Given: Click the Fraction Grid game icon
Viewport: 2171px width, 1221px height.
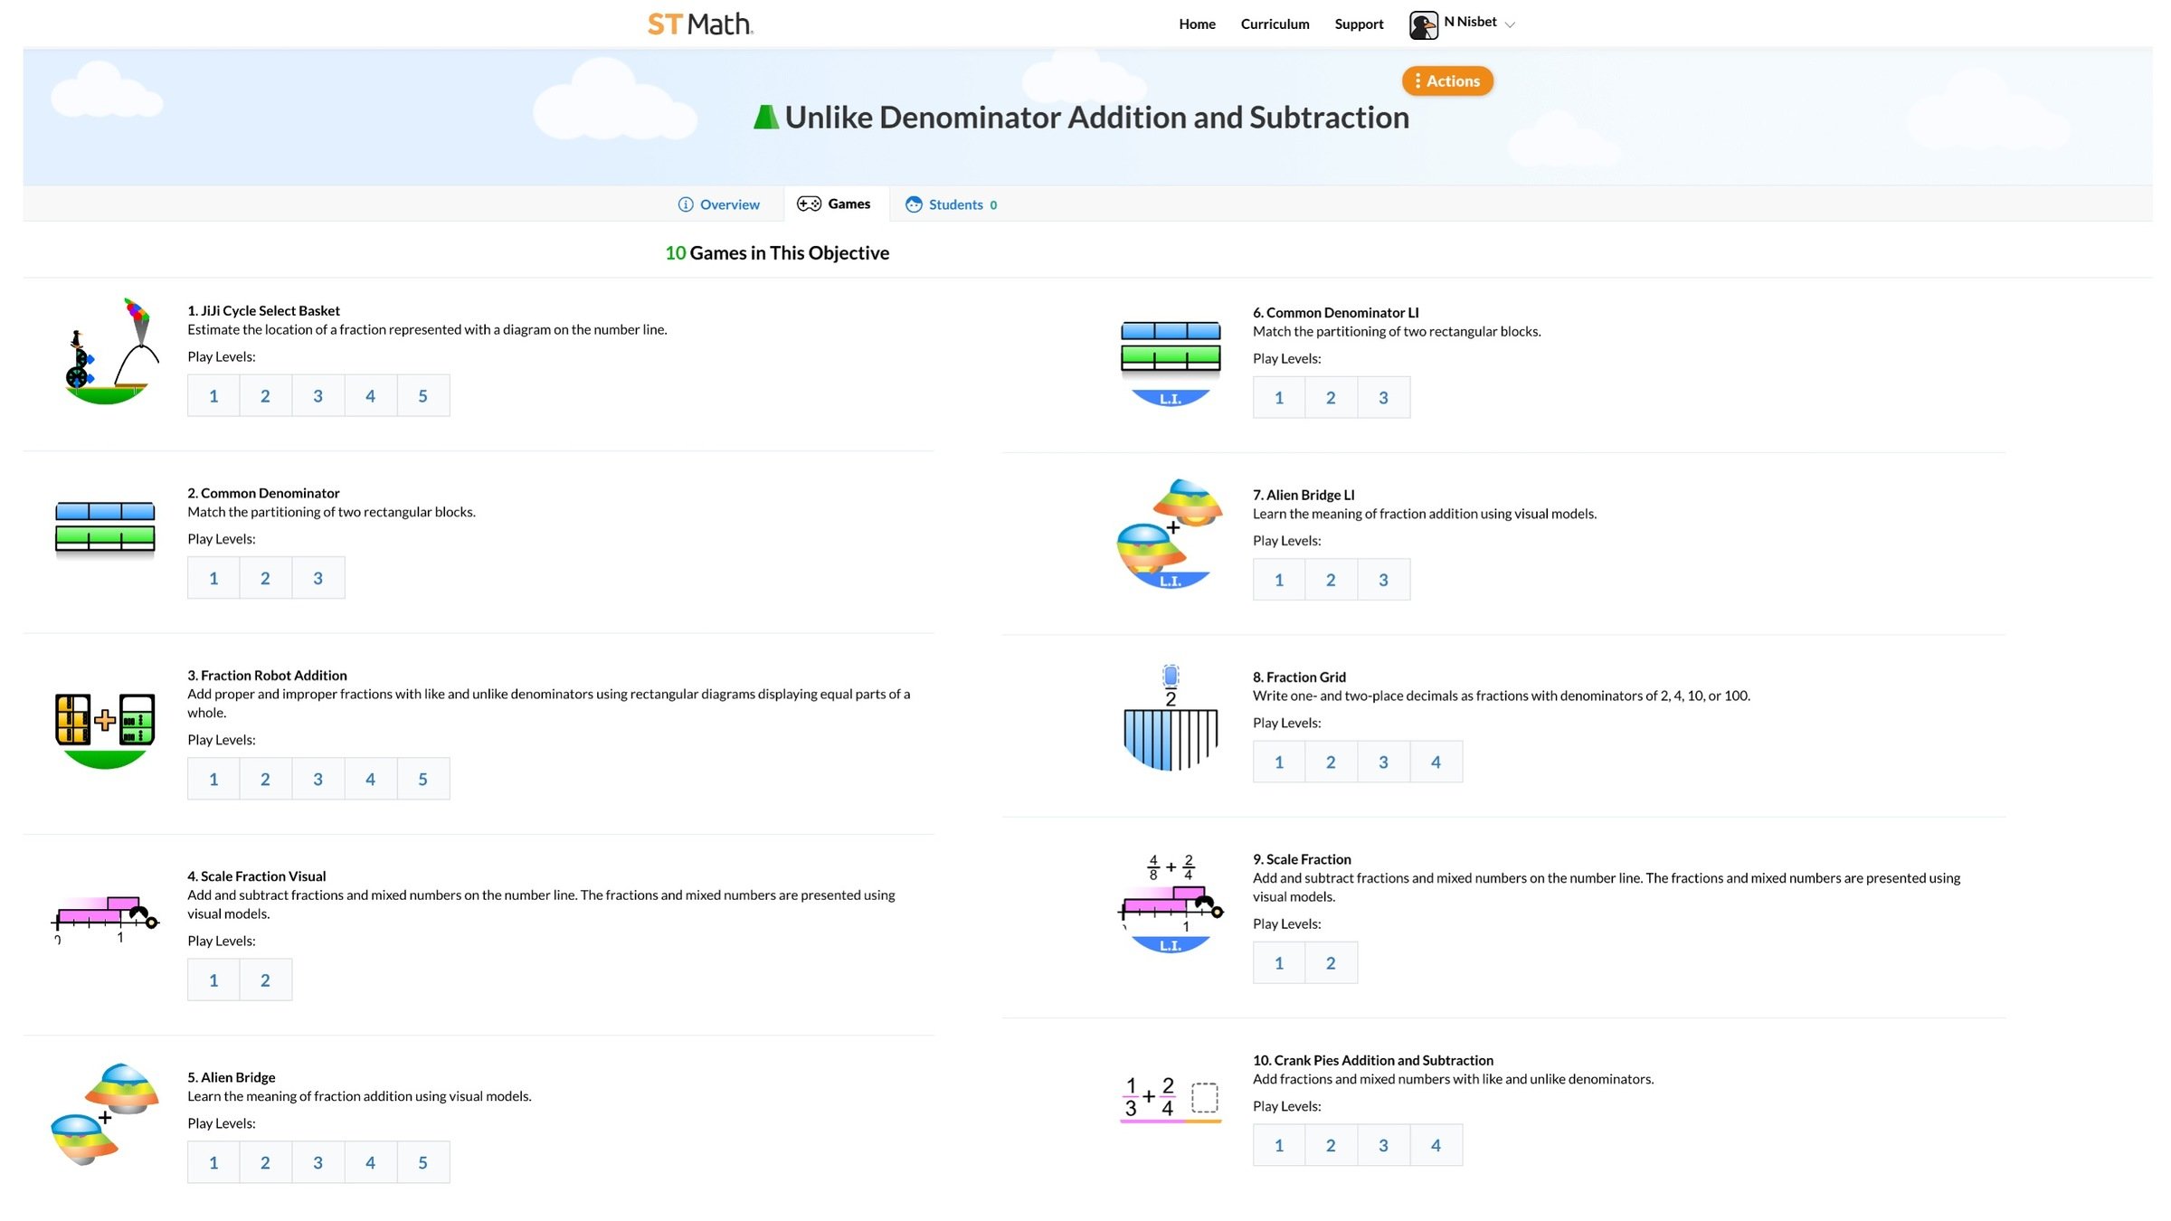Looking at the screenshot, I should click(x=1170, y=719).
